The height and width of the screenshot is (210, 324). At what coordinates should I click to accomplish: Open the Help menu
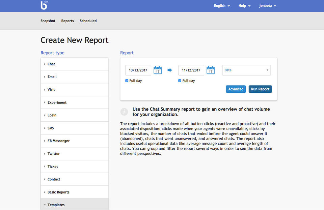(x=244, y=6)
